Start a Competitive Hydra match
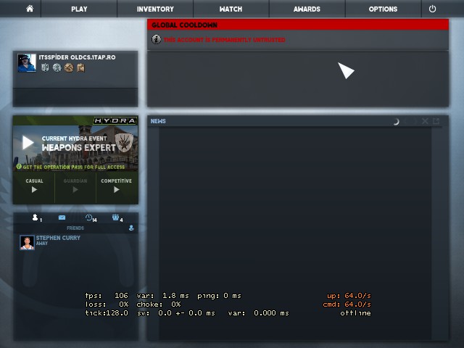 click(116, 186)
